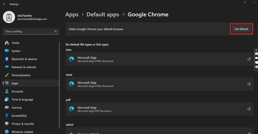The height and width of the screenshot is (134, 258).
Task: Open Home via its house icon
Action: (x=7, y=43)
